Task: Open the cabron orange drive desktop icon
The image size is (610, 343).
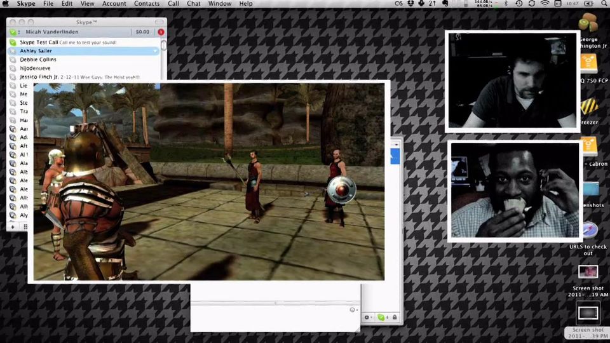Action: click(x=589, y=147)
